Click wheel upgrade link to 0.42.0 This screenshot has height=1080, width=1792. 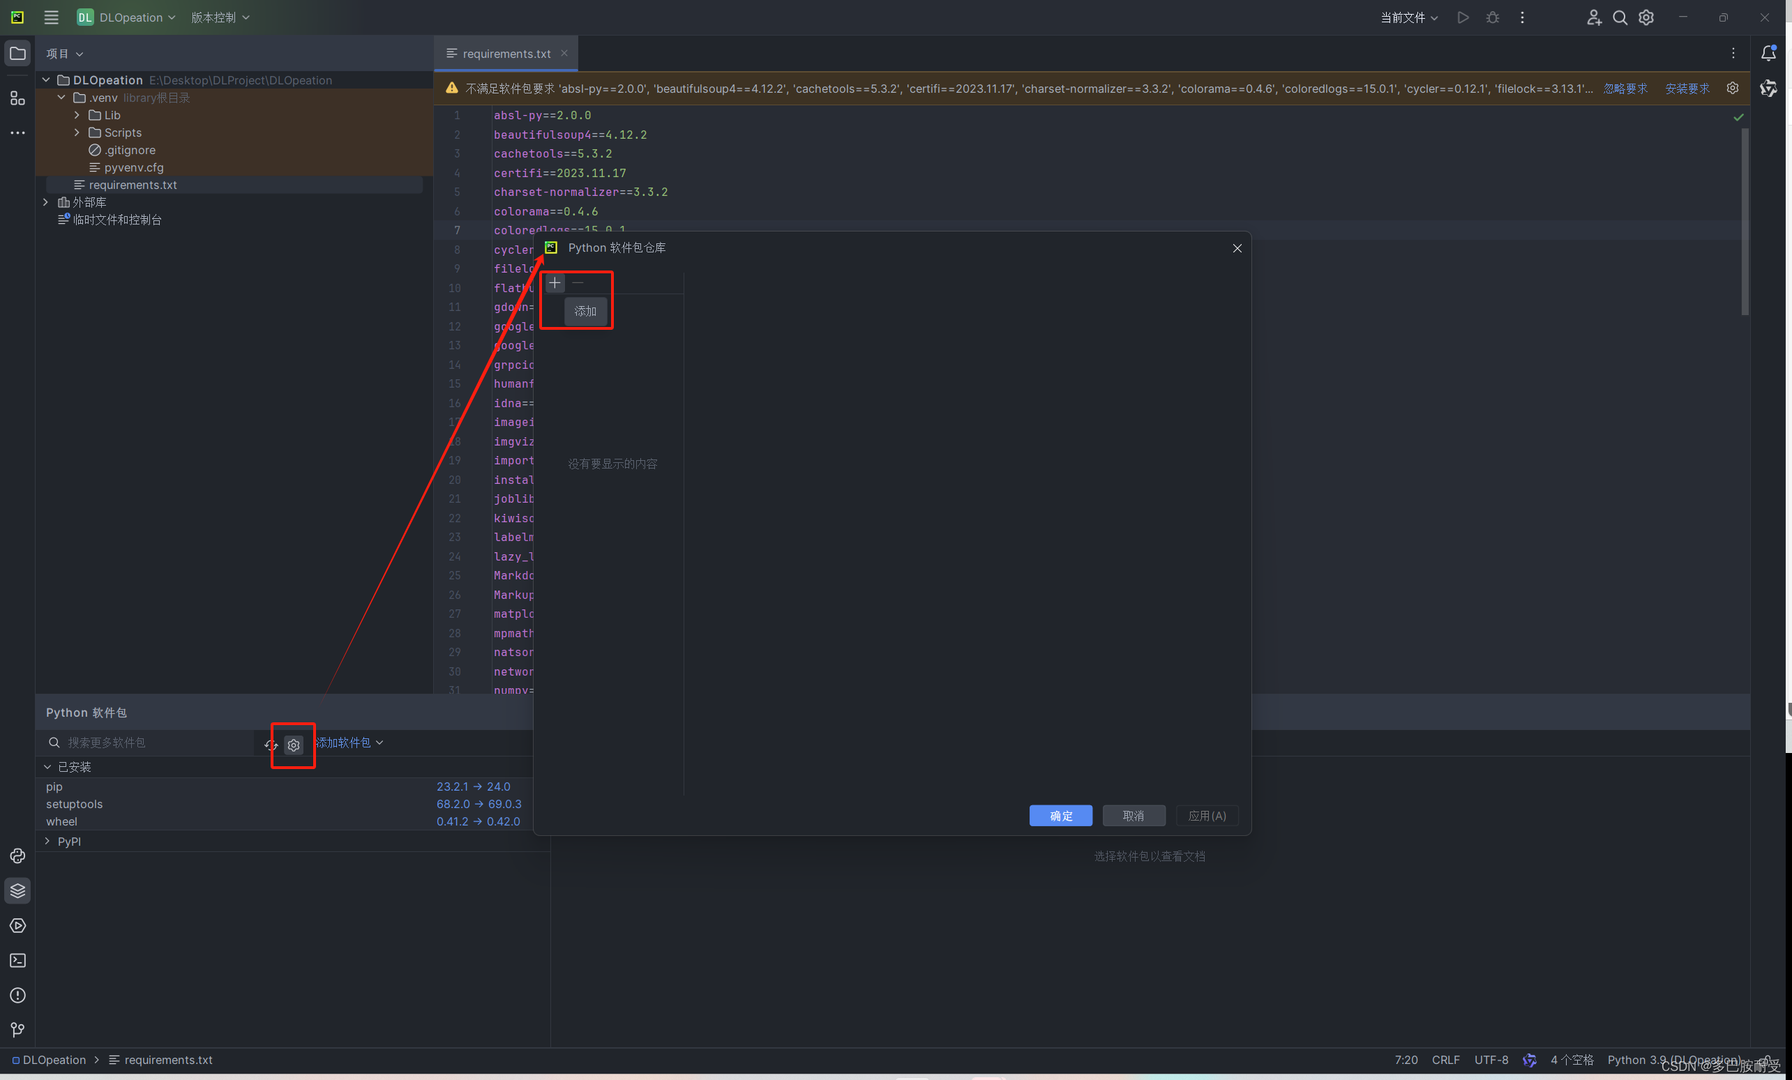[479, 821]
